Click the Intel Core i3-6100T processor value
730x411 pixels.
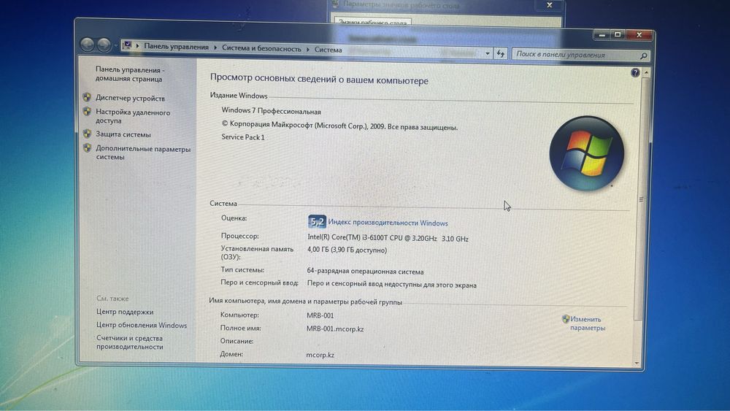388,238
